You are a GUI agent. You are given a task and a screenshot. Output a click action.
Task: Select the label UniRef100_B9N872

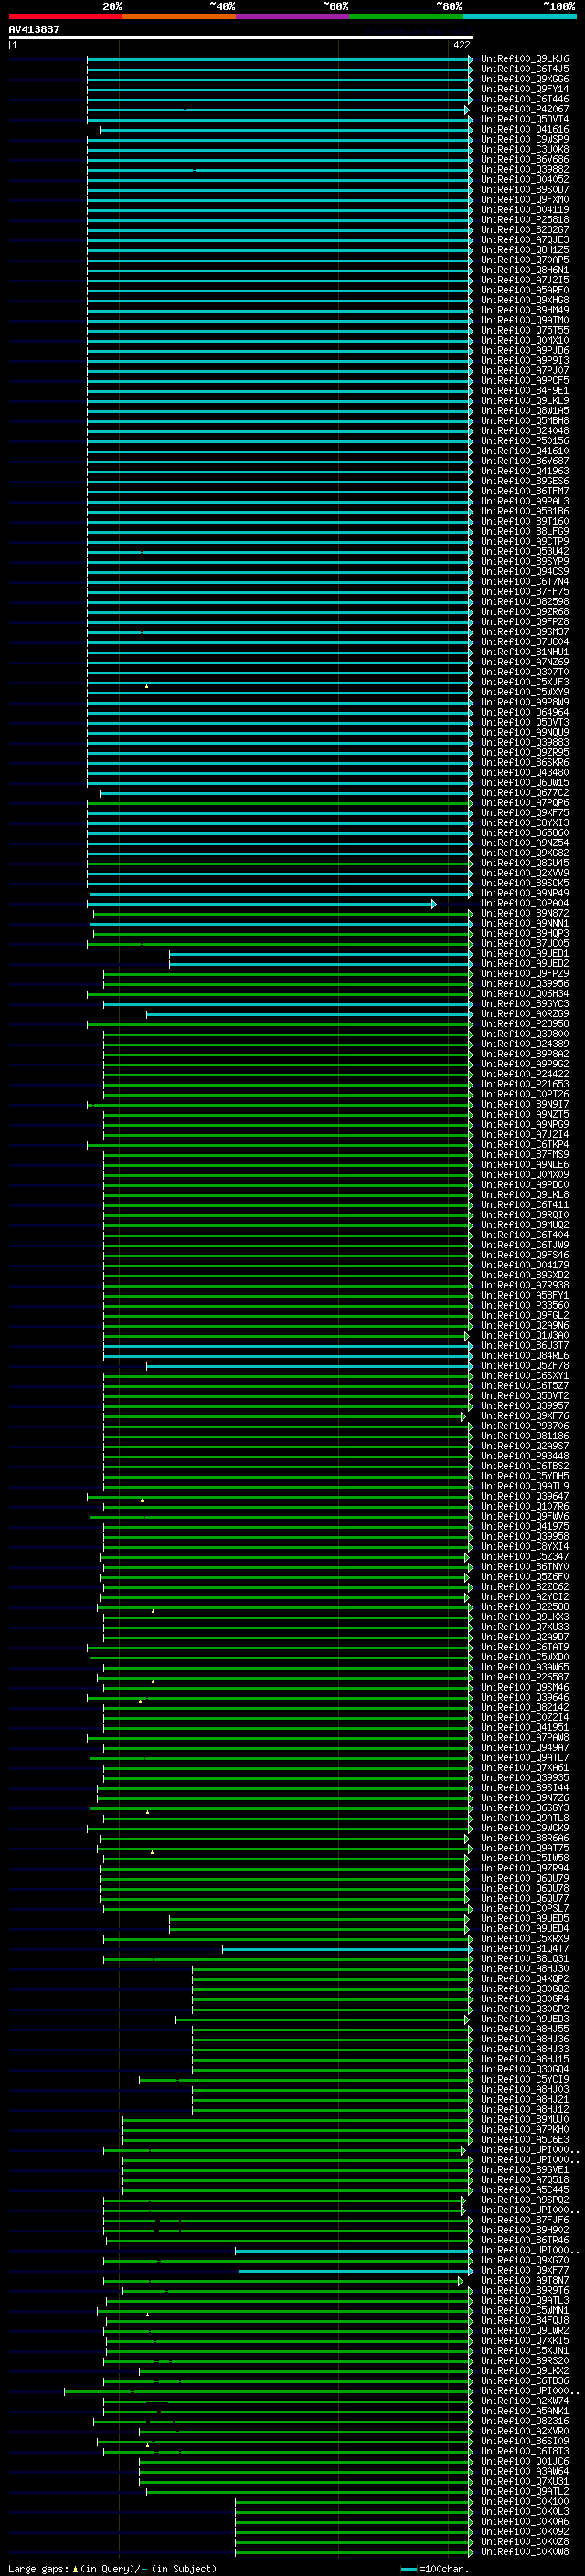(524, 913)
